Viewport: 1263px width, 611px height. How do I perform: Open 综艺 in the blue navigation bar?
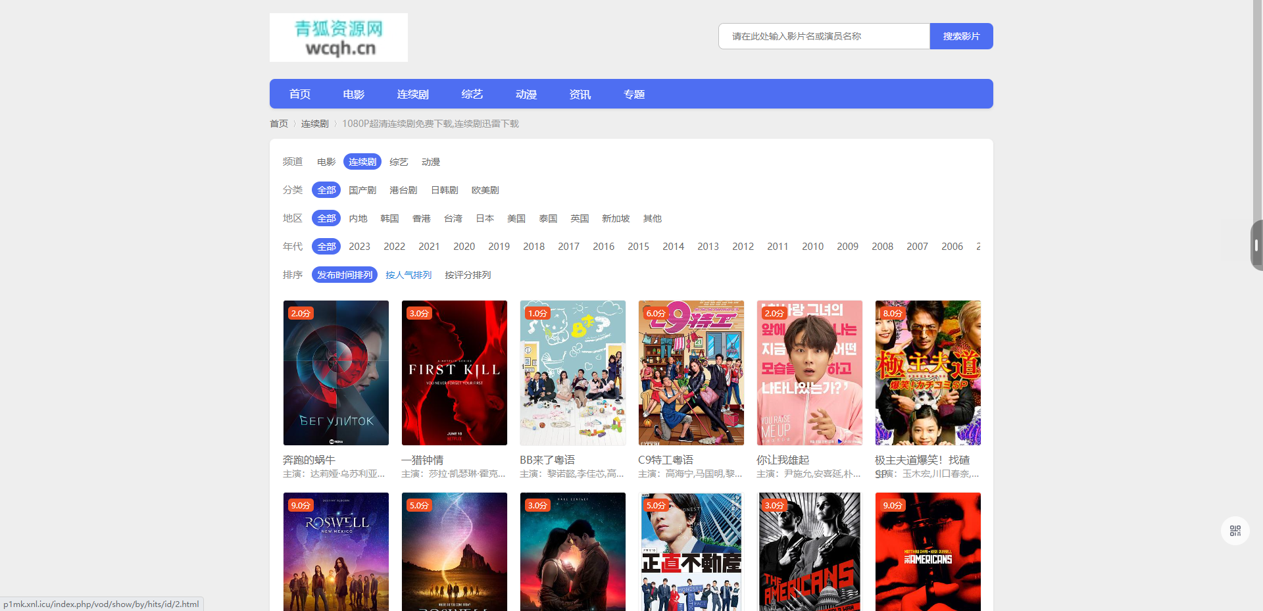coord(472,94)
